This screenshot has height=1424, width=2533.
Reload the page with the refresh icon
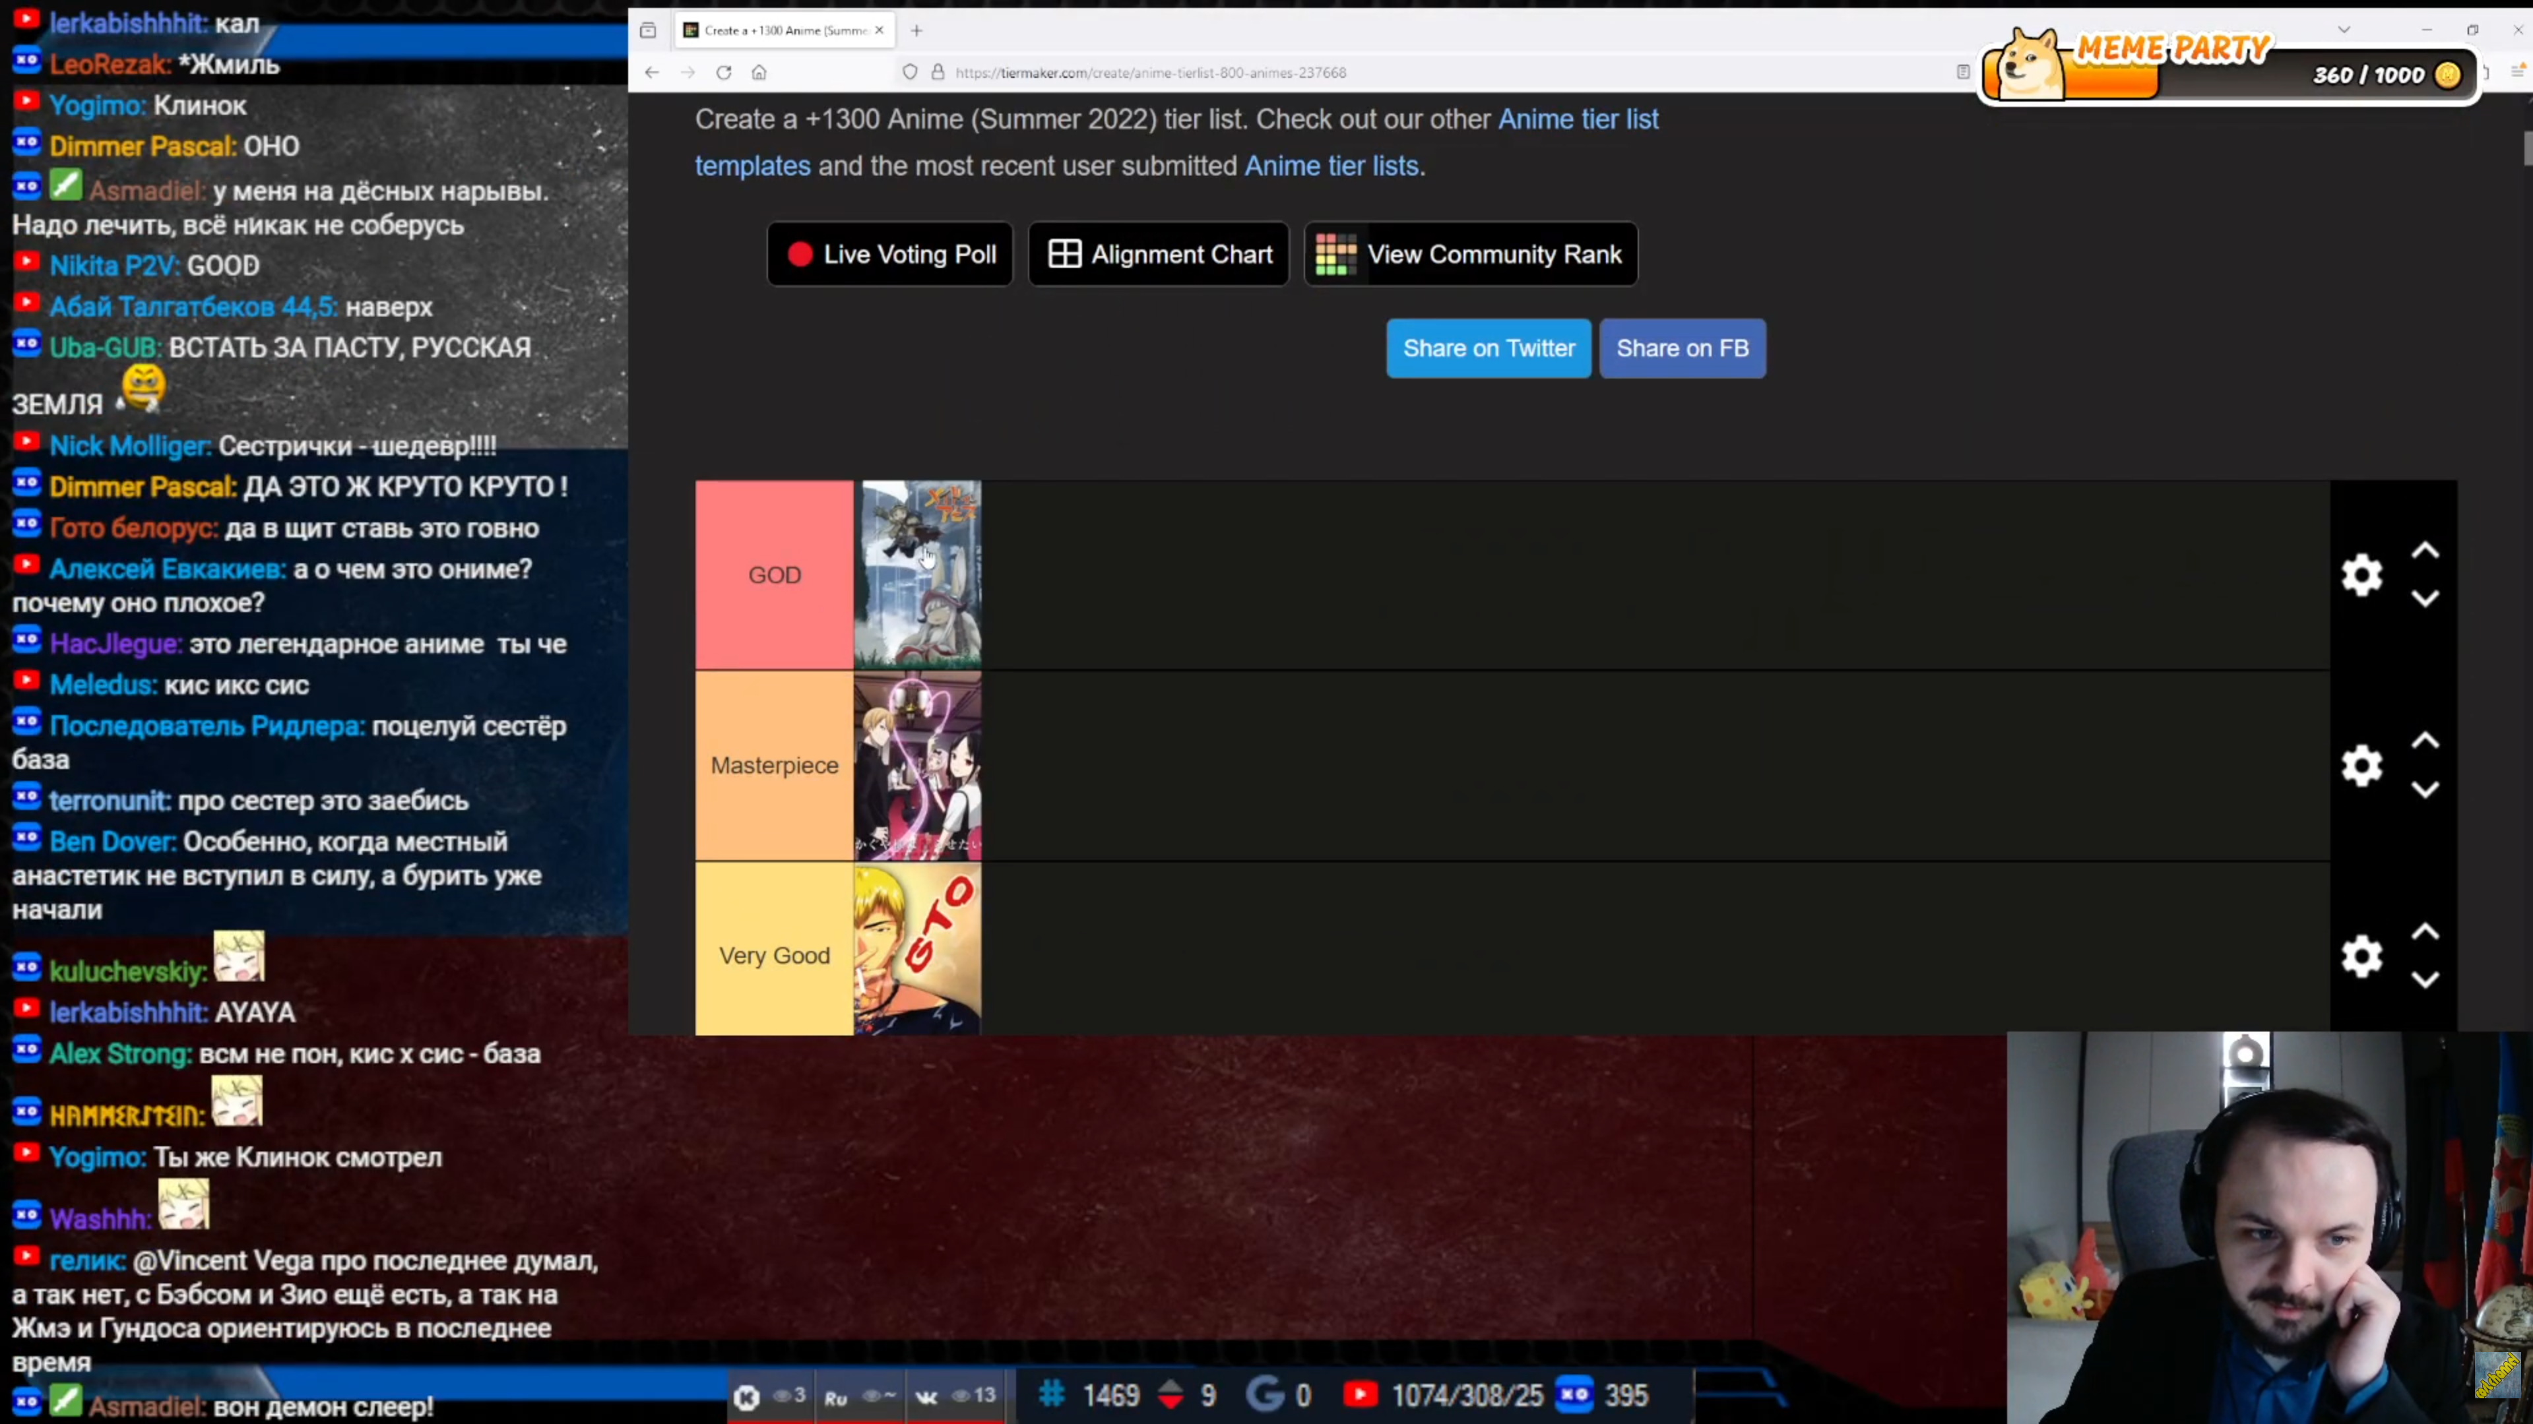[724, 73]
